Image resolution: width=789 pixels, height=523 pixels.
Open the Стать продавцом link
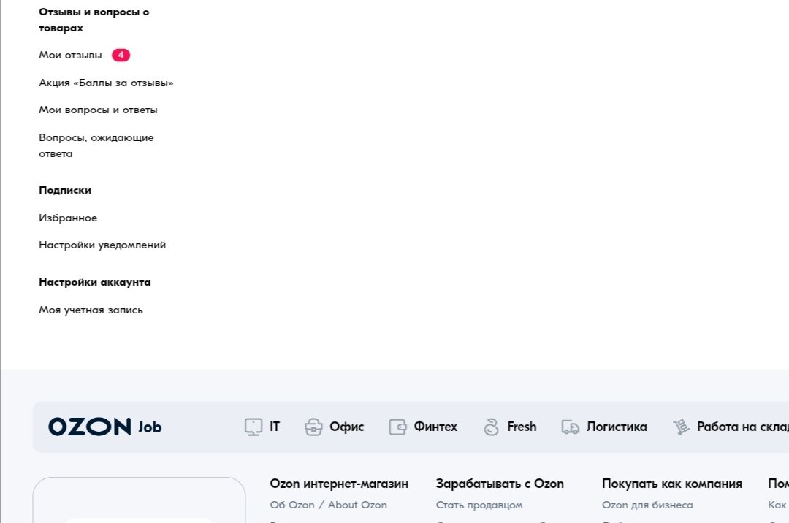[479, 505]
